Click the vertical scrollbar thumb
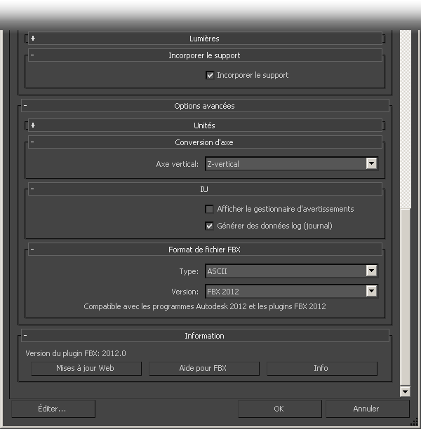 pyautogui.click(x=405, y=297)
